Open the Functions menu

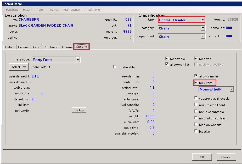pyautogui.click(x=12, y=10)
